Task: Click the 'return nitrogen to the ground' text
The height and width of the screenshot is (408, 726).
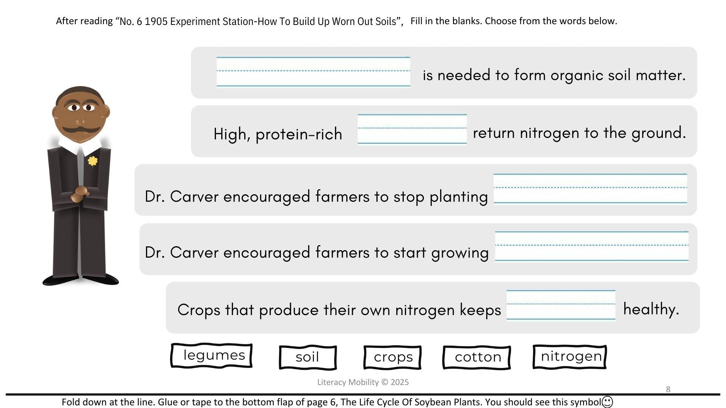Action: point(579,133)
